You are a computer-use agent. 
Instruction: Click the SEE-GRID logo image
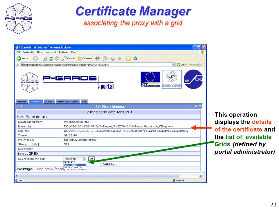click(172, 79)
